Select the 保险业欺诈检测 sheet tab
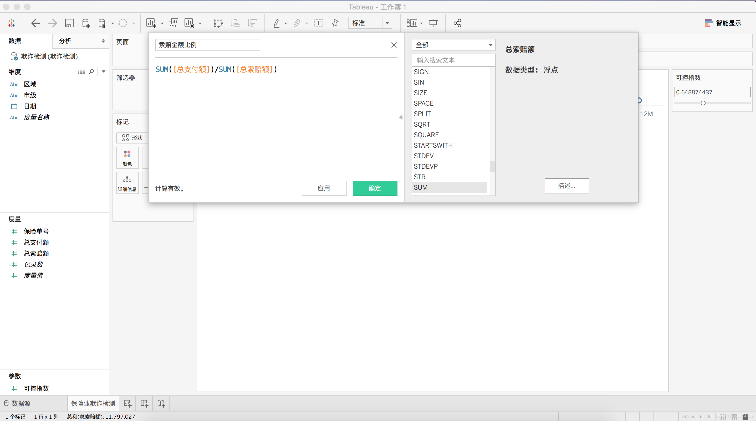The image size is (756, 421). click(93, 403)
